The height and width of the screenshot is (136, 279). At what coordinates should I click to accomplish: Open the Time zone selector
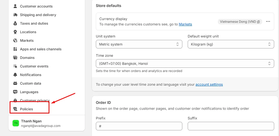coord(185,63)
